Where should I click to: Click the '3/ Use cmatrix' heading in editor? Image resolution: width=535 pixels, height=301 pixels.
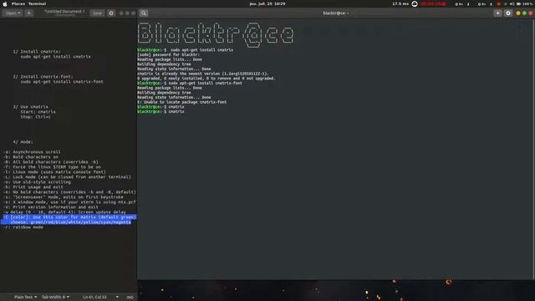point(31,107)
